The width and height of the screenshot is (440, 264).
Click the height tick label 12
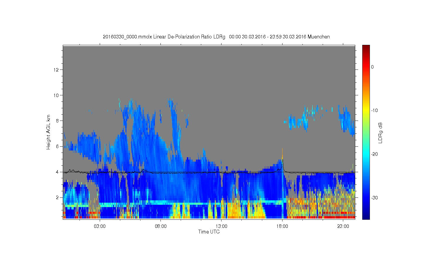tap(57, 70)
